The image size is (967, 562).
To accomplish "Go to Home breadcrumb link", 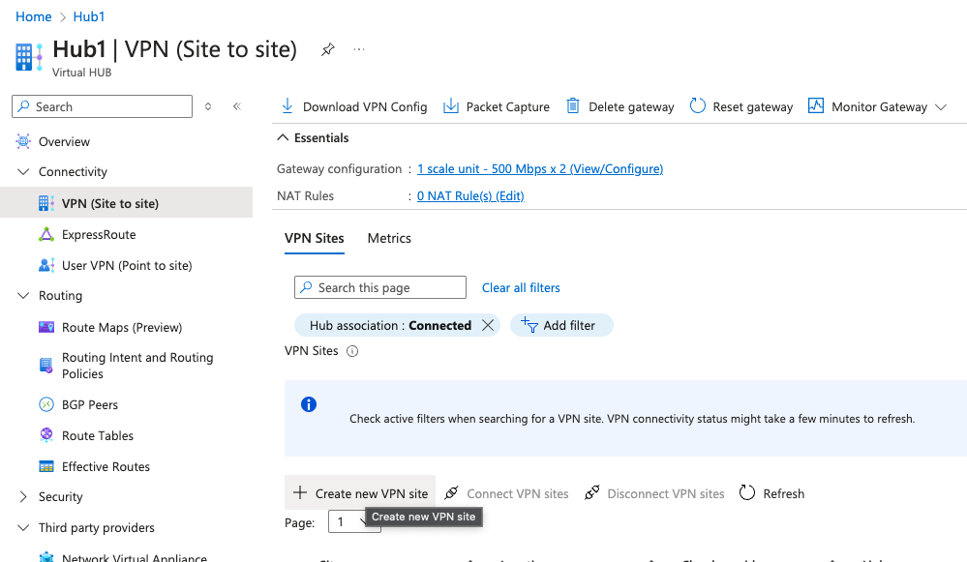I will pos(33,16).
